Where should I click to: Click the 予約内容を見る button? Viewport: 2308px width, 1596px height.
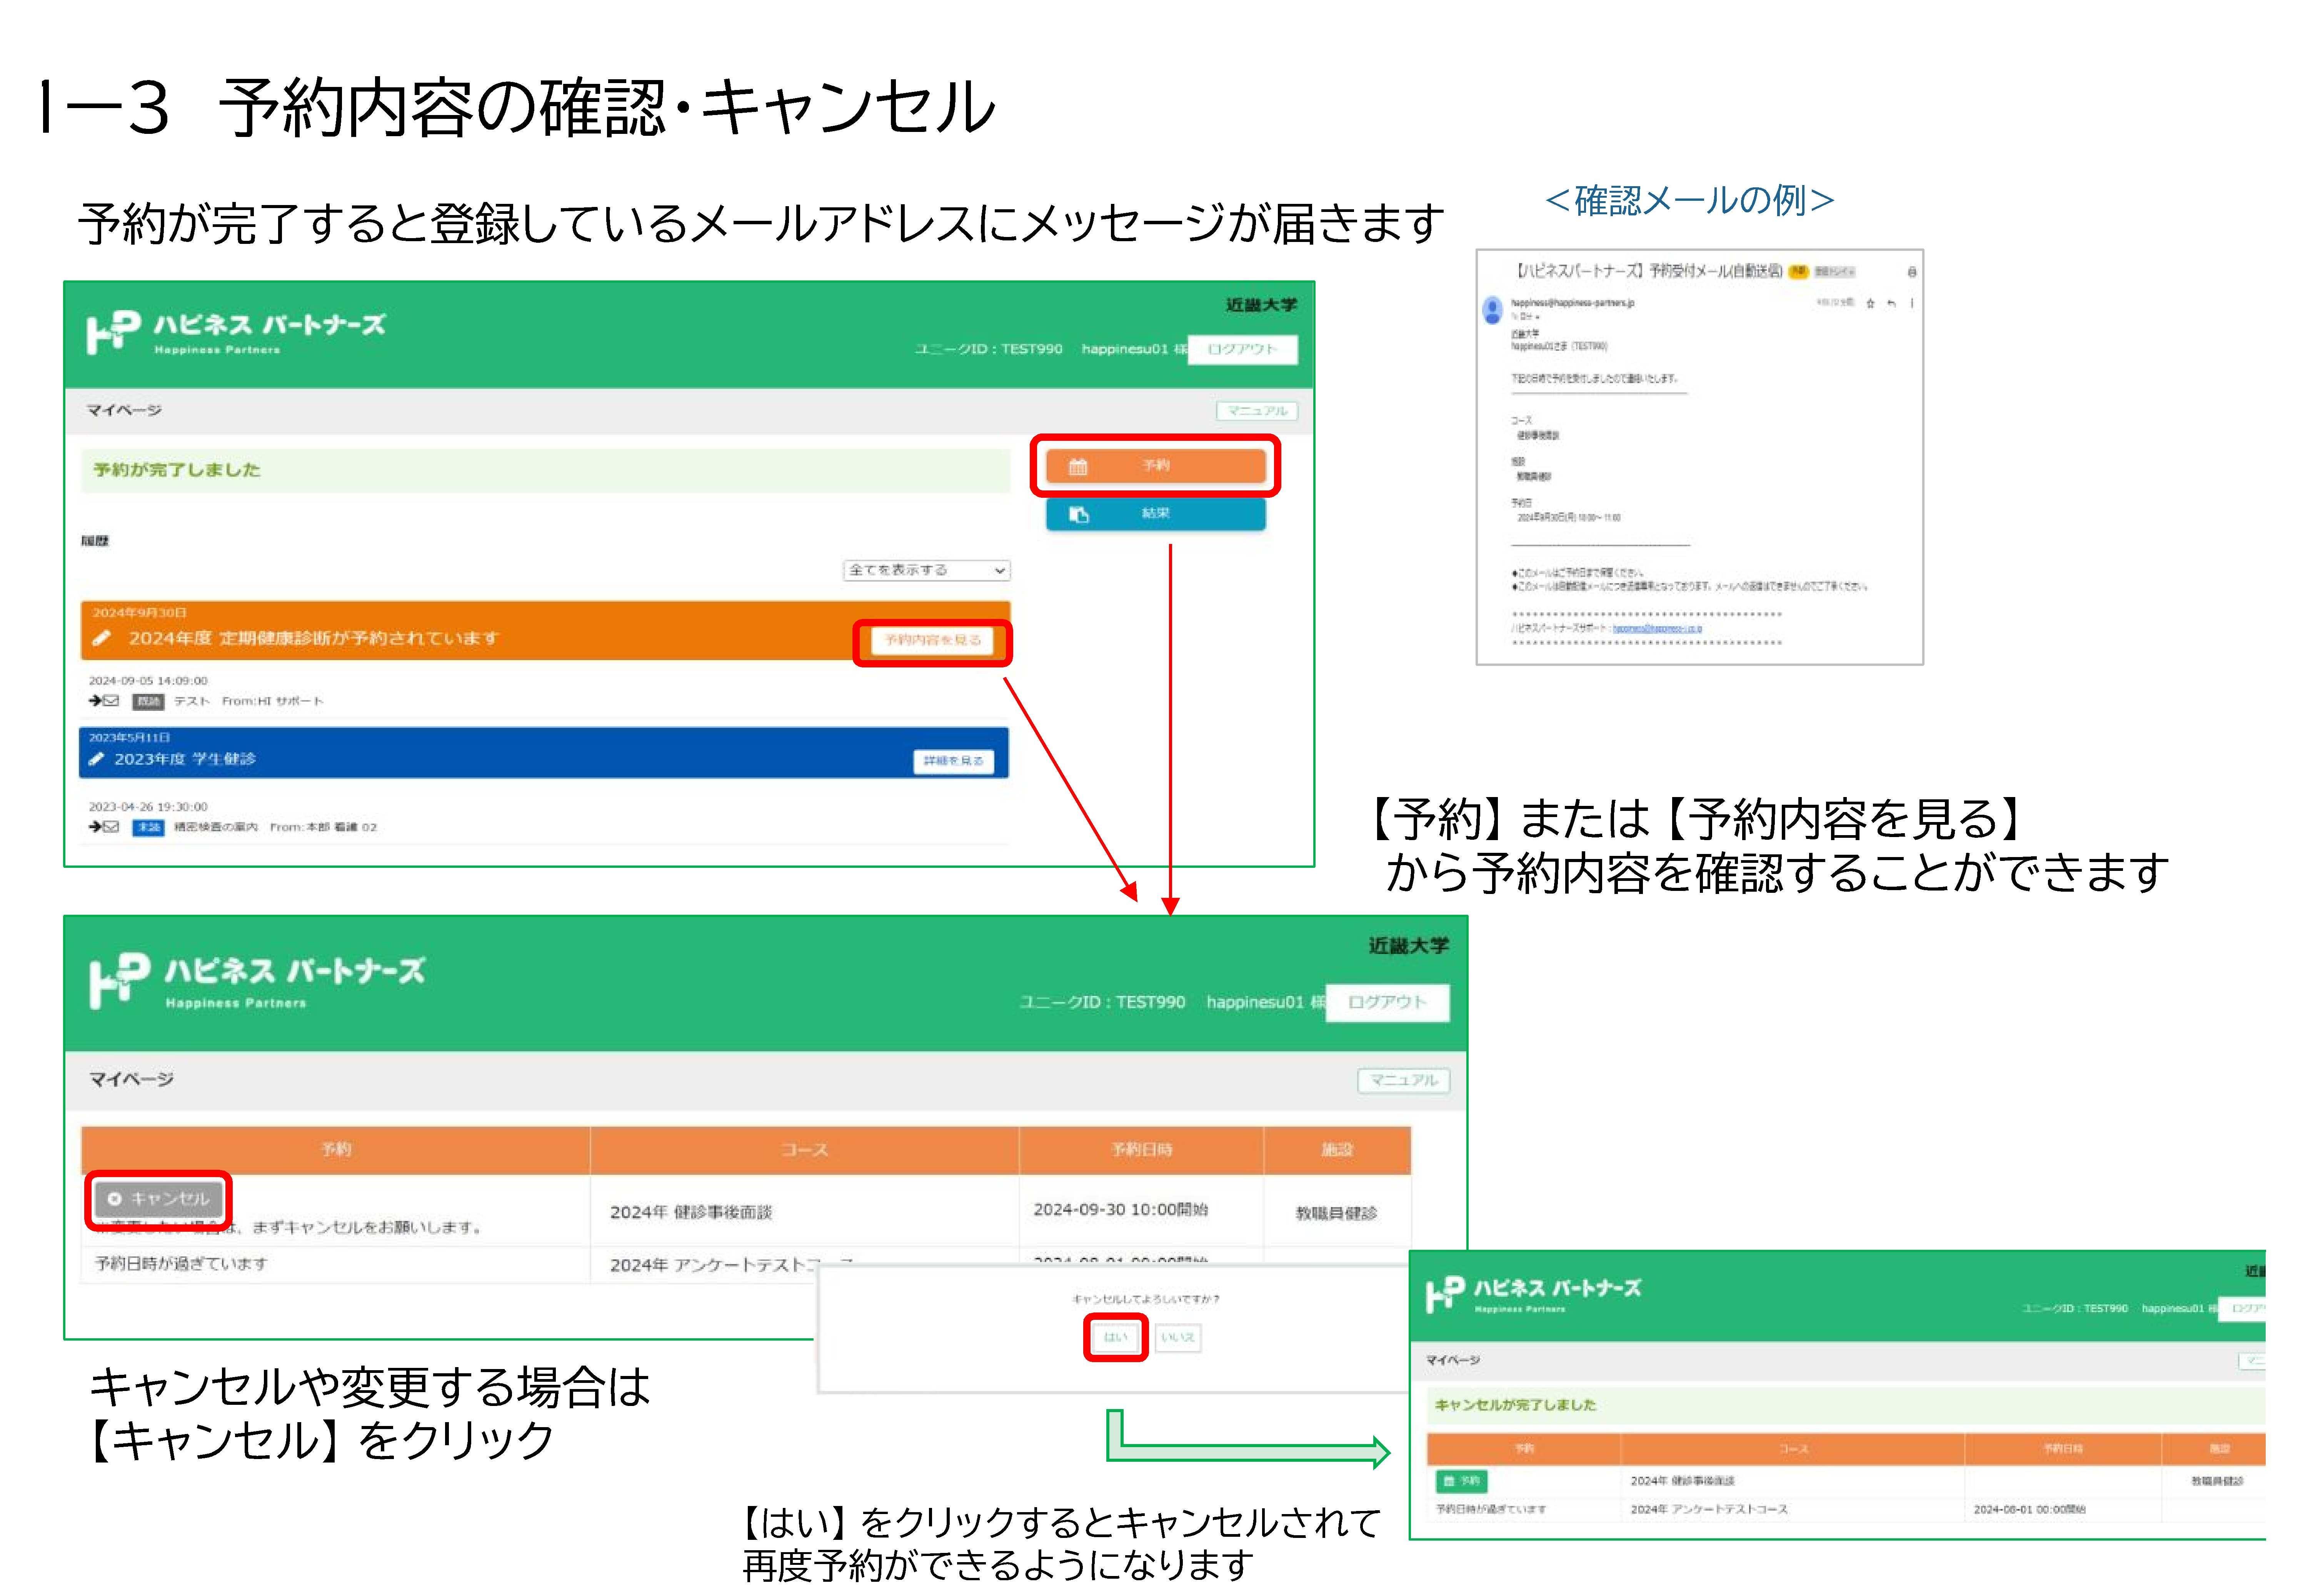(x=932, y=640)
